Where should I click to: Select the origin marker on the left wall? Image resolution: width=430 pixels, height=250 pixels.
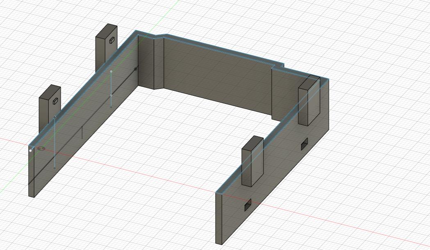pyautogui.click(x=41, y=149)
